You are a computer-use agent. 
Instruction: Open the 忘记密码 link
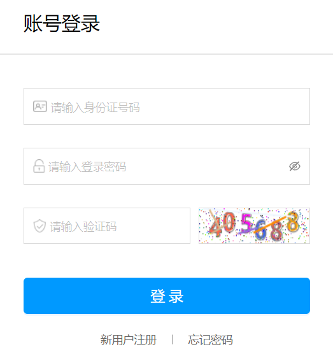tap(210, 340)
